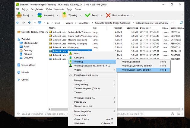Click the System plików icon
The width and height of the screenshot is (190, 128).
point(19,65)
